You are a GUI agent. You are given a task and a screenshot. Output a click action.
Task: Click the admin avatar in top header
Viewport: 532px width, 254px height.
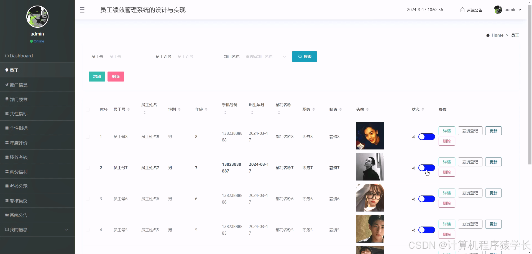coord(498,10)
